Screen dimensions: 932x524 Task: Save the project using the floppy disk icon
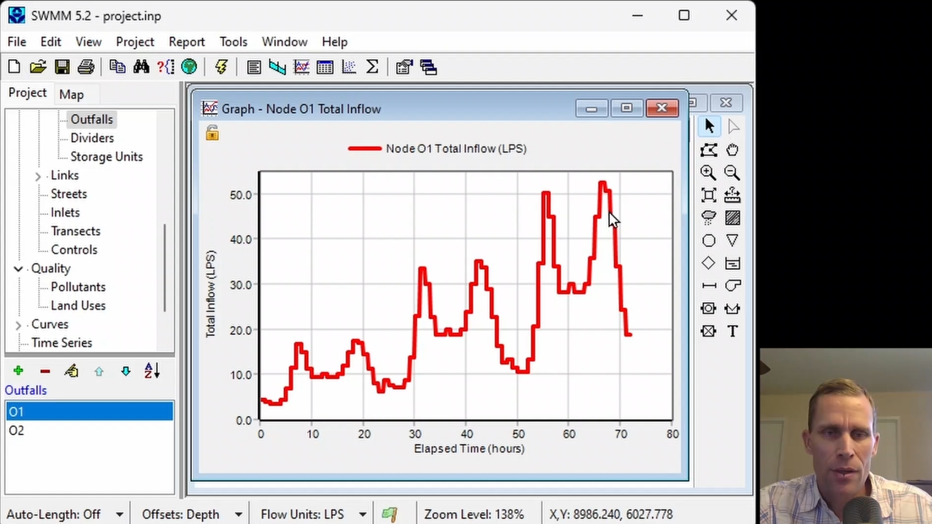[62, 67]
